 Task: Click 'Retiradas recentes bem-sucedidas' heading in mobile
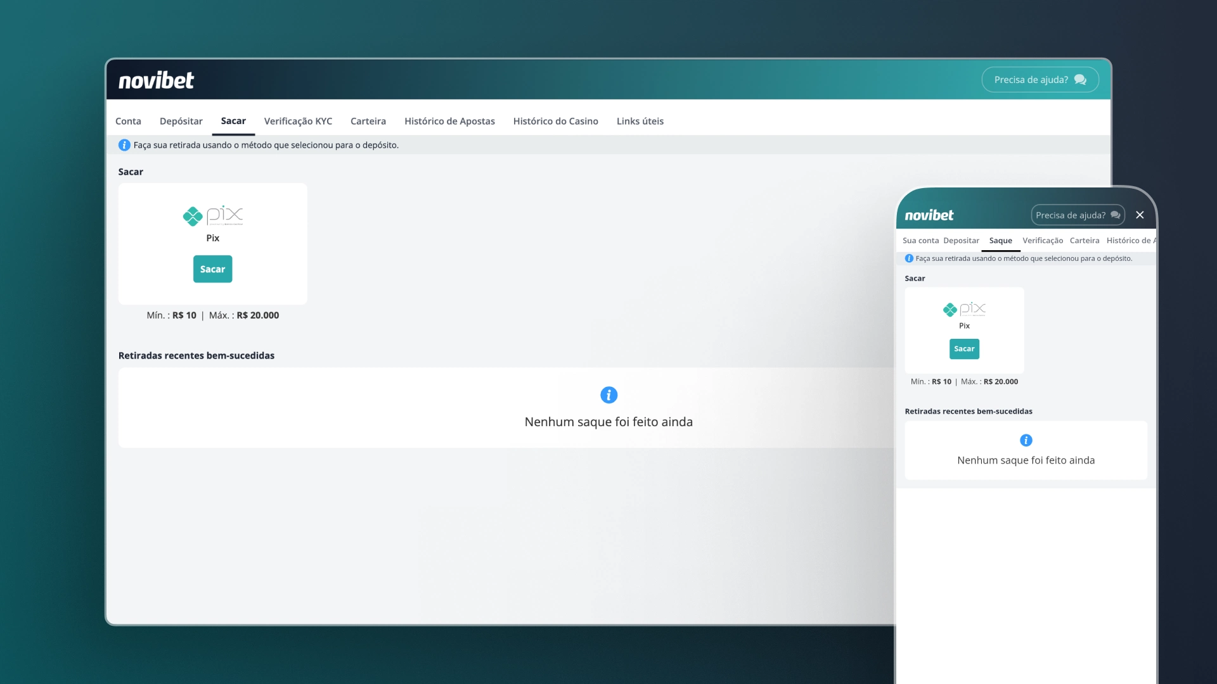point(969,412)
